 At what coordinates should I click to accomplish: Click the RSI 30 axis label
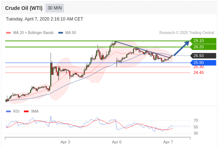pyautogui.click(x=196, y=133)
